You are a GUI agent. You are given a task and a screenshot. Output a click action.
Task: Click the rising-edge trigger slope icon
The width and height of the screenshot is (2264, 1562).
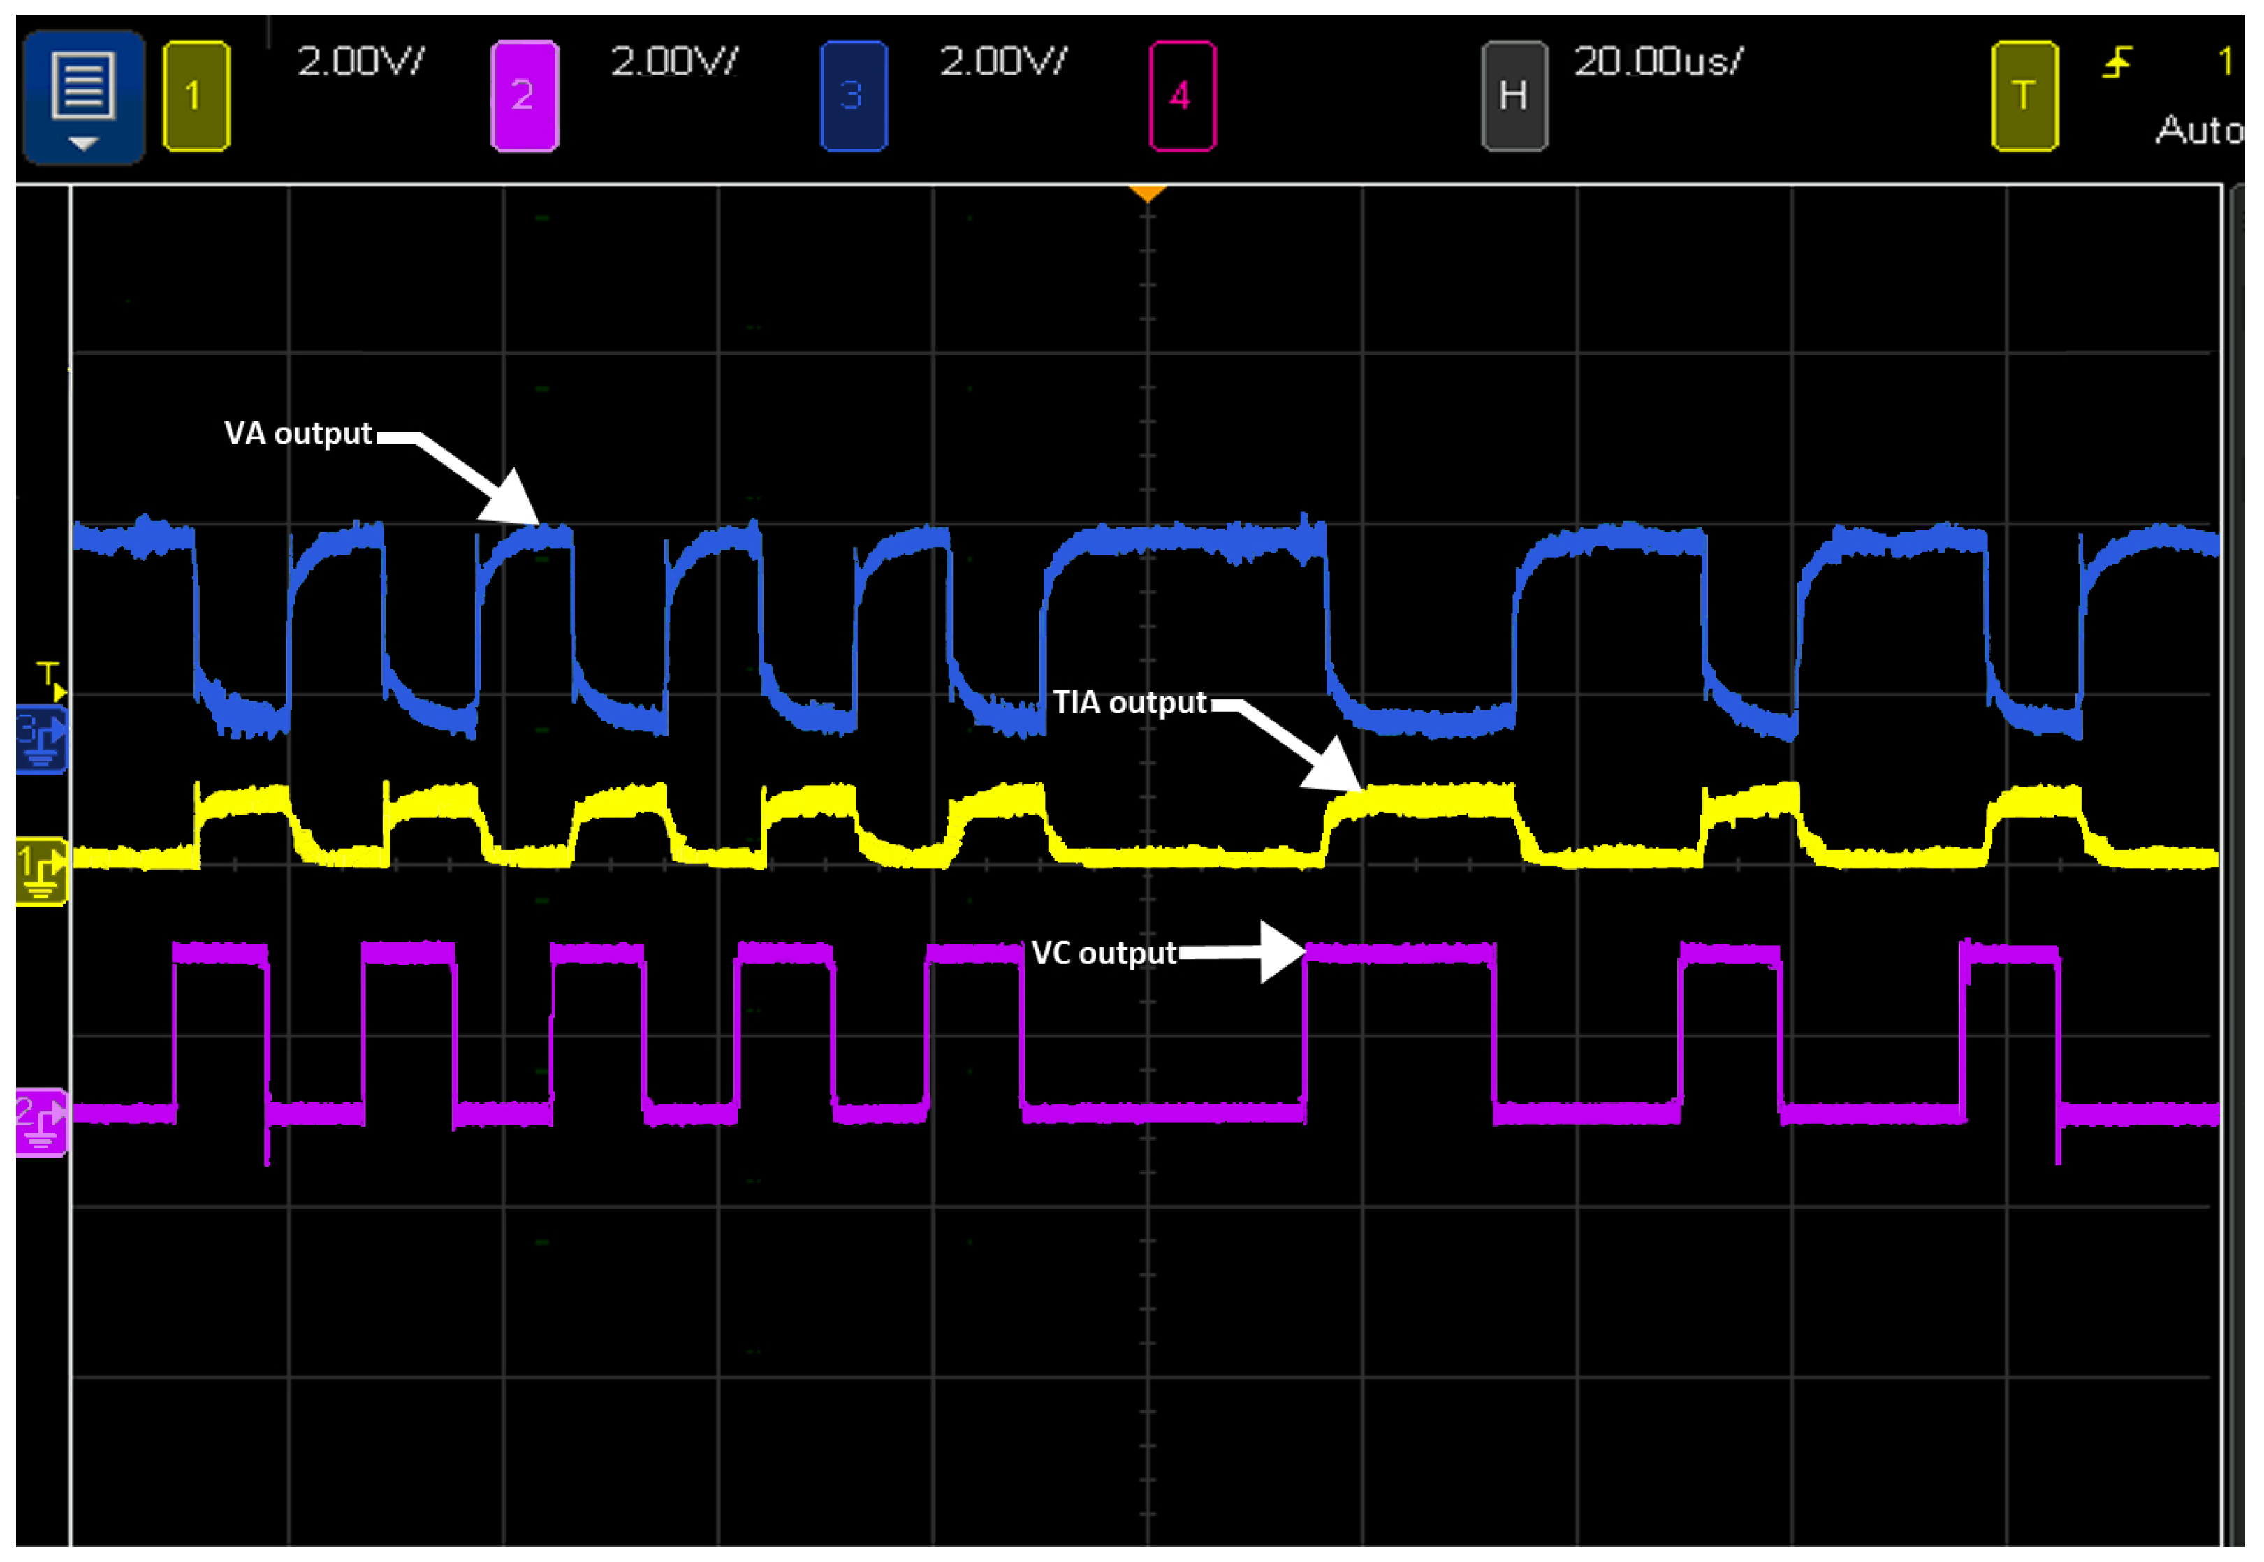[2118, 61]
